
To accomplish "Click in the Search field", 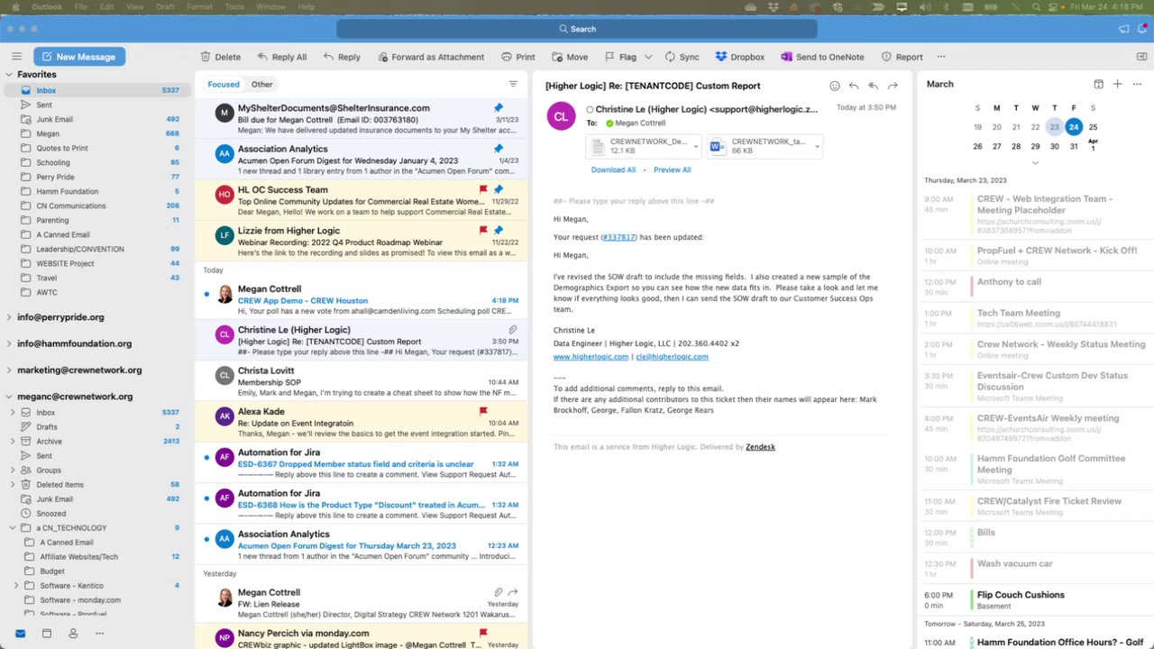I will [x=577, y=29].
